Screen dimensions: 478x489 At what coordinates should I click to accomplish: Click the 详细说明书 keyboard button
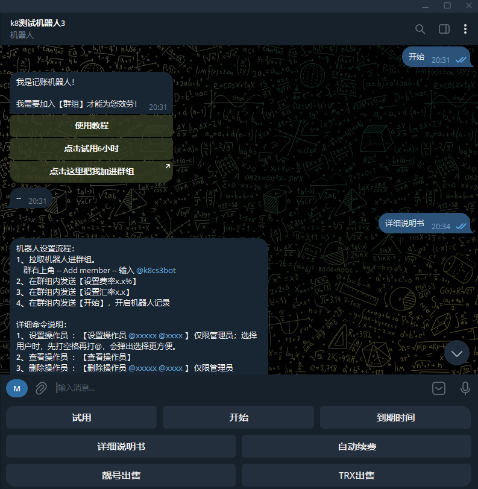point(121,446)
